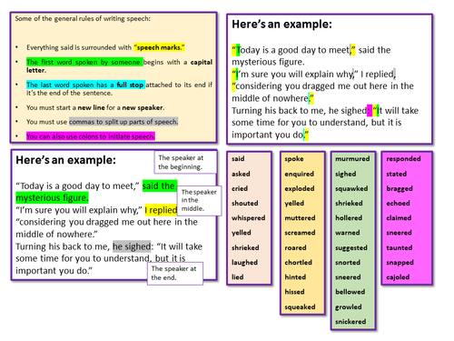Viewport: 454px width, 341px height.
Task: Click "squeaked" at bottom of orange list
Action: 300,307
